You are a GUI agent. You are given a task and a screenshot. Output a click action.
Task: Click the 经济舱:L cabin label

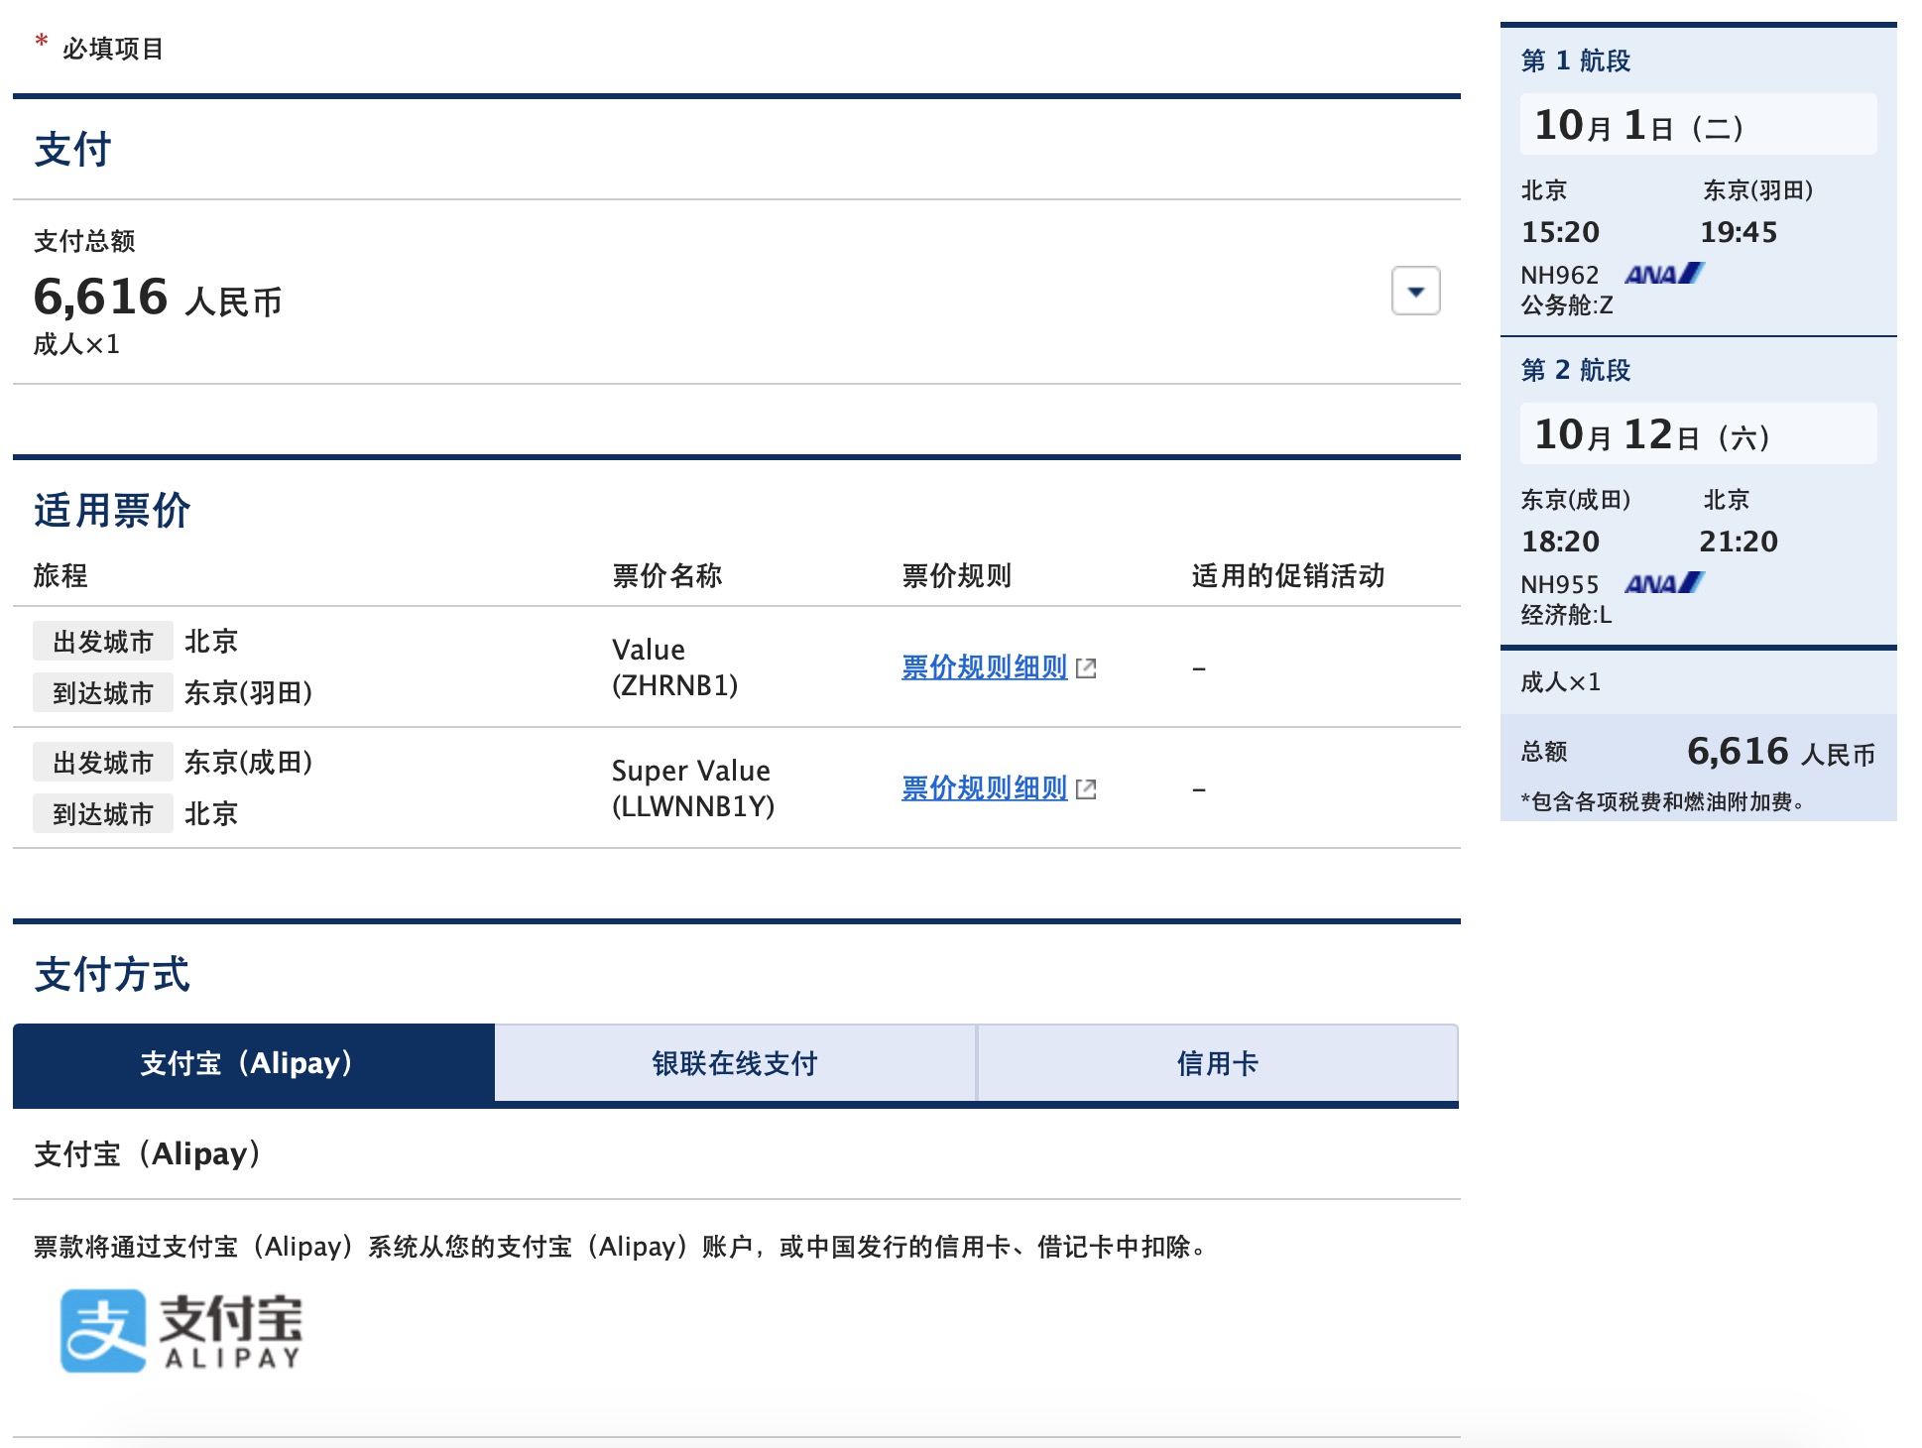(1566, 615)
